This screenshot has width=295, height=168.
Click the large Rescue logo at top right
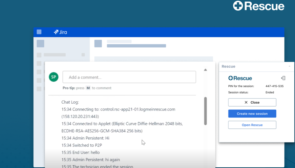pos(259,6)
